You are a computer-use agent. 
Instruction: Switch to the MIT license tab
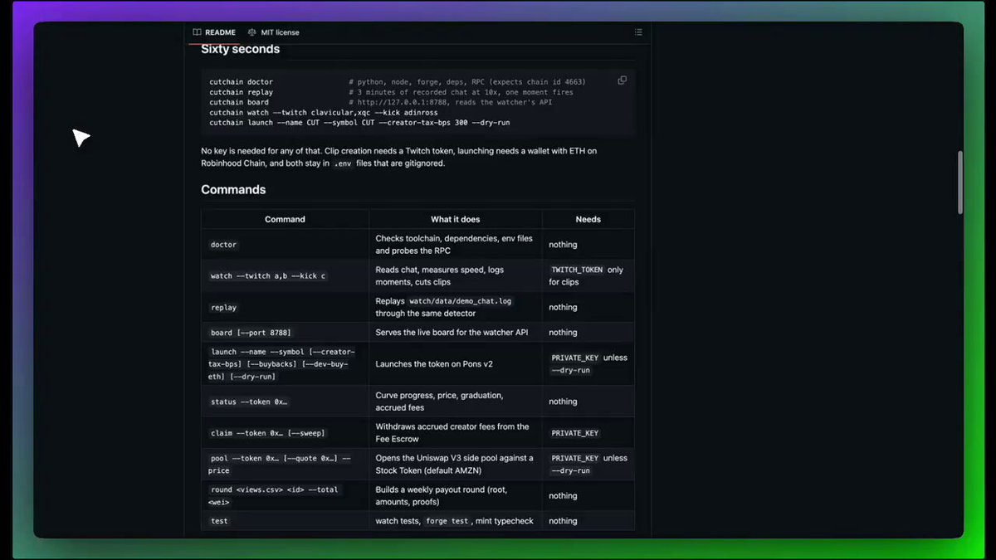coord(273,32)
